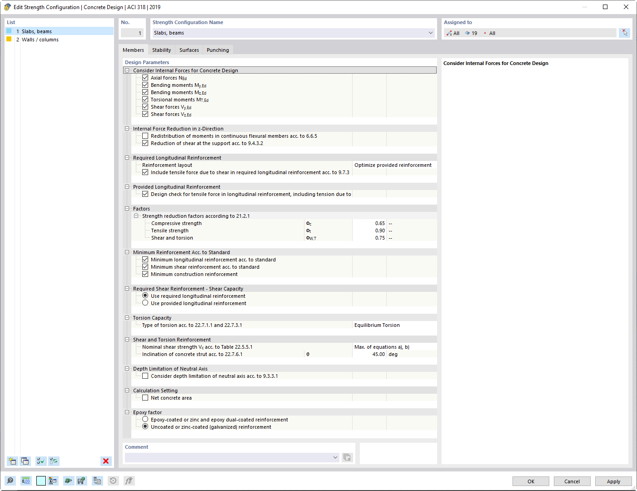637x491 pixels.
Task: Open units and decimal places settings
Action: pyautogui.click(x=26, y=481)
